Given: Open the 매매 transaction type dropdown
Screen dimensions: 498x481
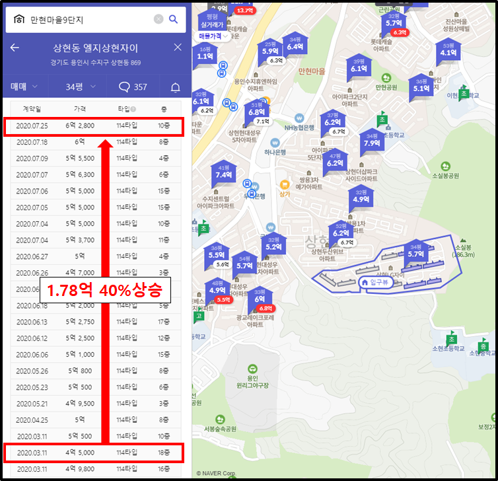Looking at the screenshot, I should tap(24, 87).
